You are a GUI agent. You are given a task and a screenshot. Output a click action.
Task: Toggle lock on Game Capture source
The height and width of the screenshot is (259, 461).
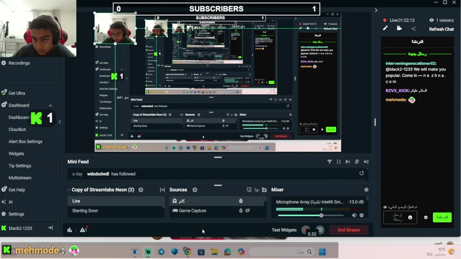click(x=241, y=211)
